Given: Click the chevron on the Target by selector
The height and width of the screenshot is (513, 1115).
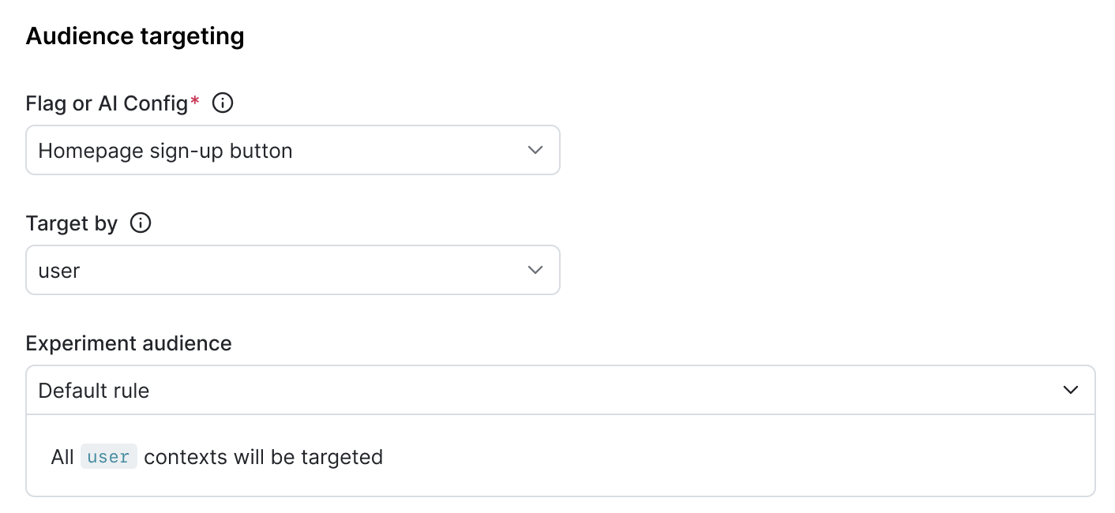Looking at the screenshot, I should coord(535,270).
